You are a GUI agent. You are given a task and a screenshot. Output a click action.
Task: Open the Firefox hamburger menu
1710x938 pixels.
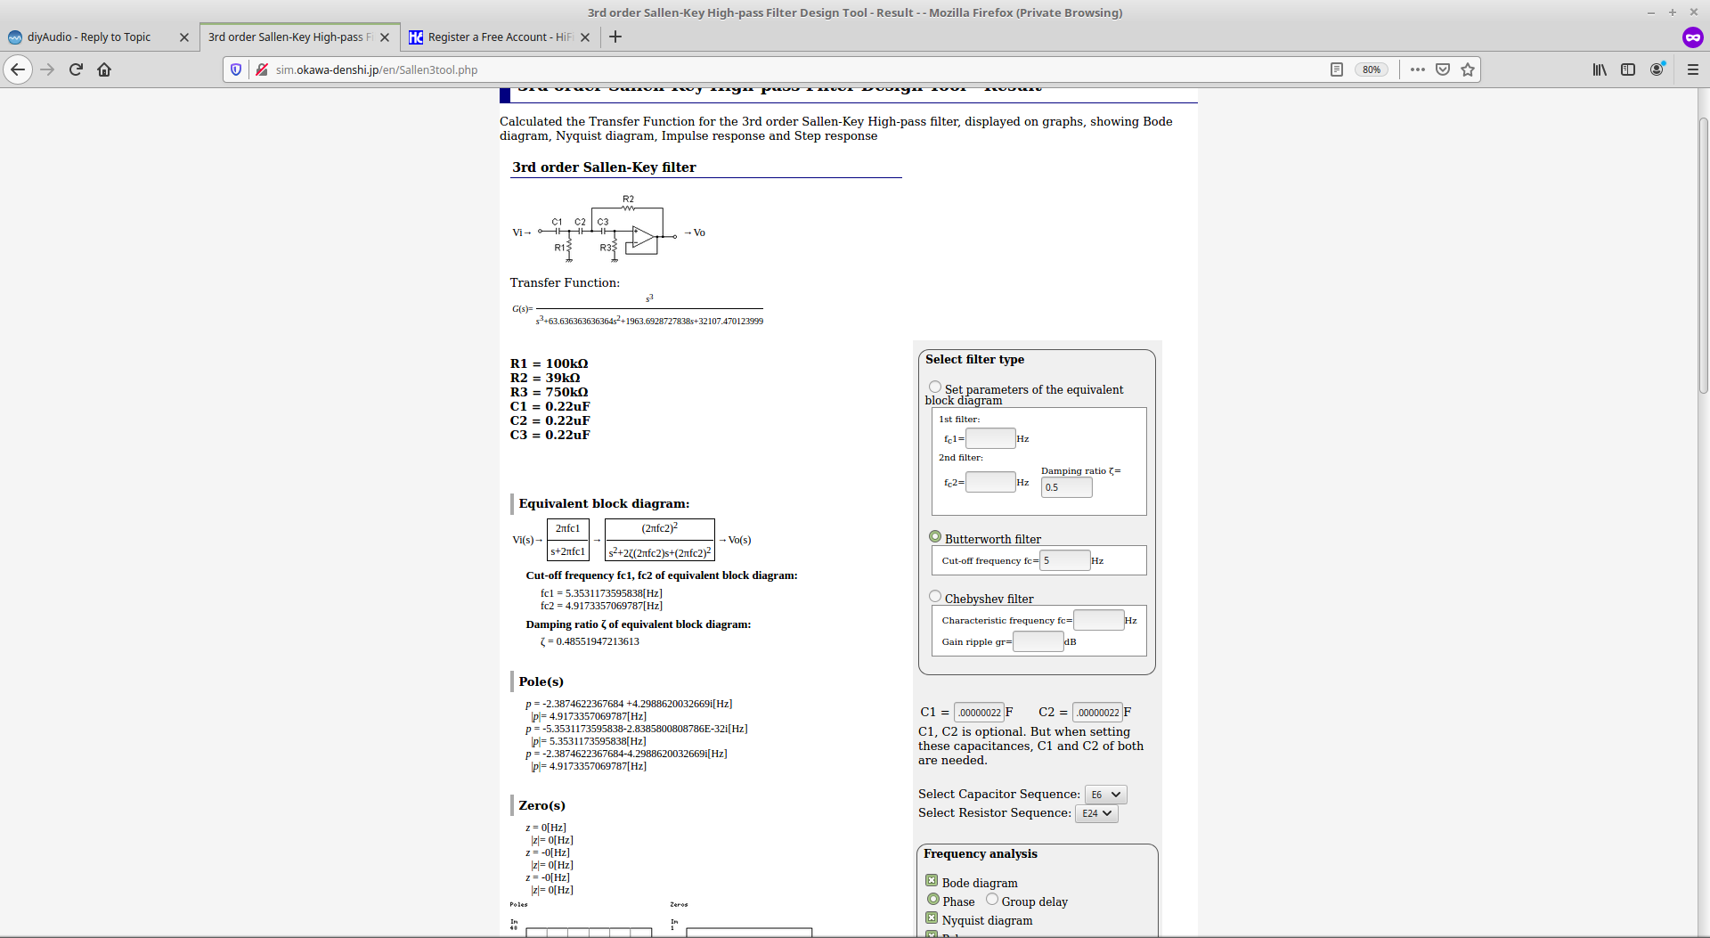tap(1693, 69)
